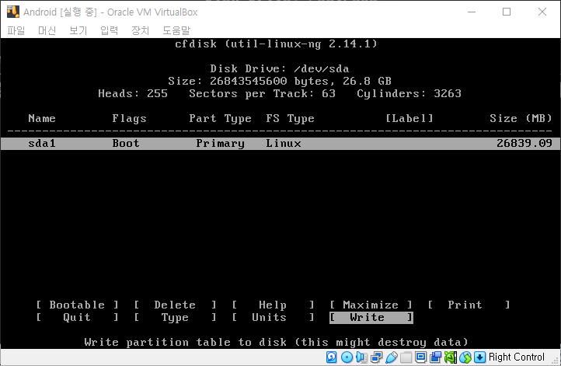Click the hard disk activity status icon
This screenshot has width=561, height=366.
pos(331,357)
